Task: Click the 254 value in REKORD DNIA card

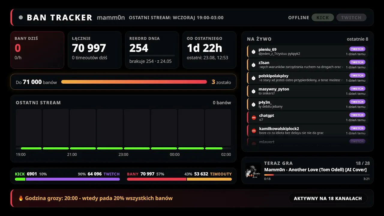Action: (x=139, y=48)
